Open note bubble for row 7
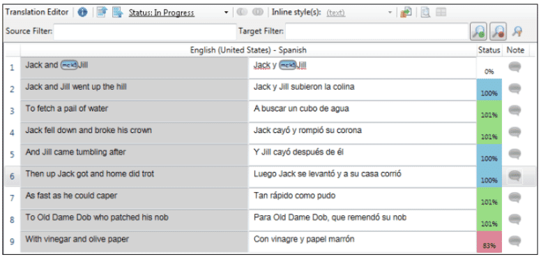 click(515, 197)
